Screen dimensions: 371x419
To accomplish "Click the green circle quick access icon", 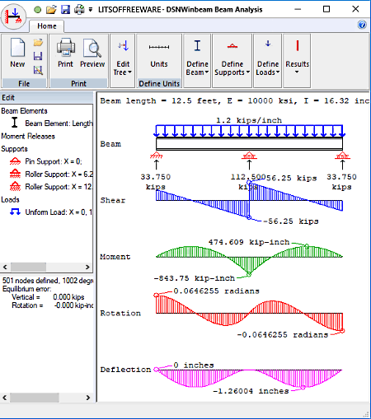I will (x=38, y=10).
